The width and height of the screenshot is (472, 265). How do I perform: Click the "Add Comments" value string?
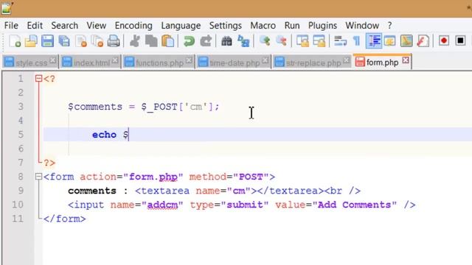pos(354,205)
